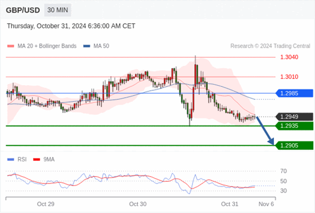Click the 1.3040 resistance price label
The height and width of the screenshot is (213, 315).
click(x=289, y=57)
